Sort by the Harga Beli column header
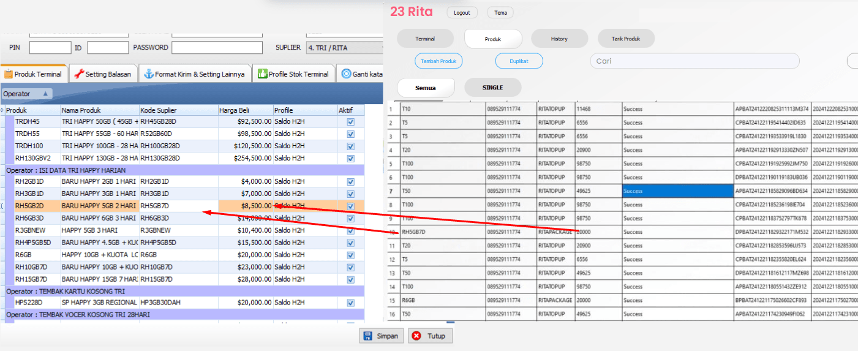 coord(245,110)
